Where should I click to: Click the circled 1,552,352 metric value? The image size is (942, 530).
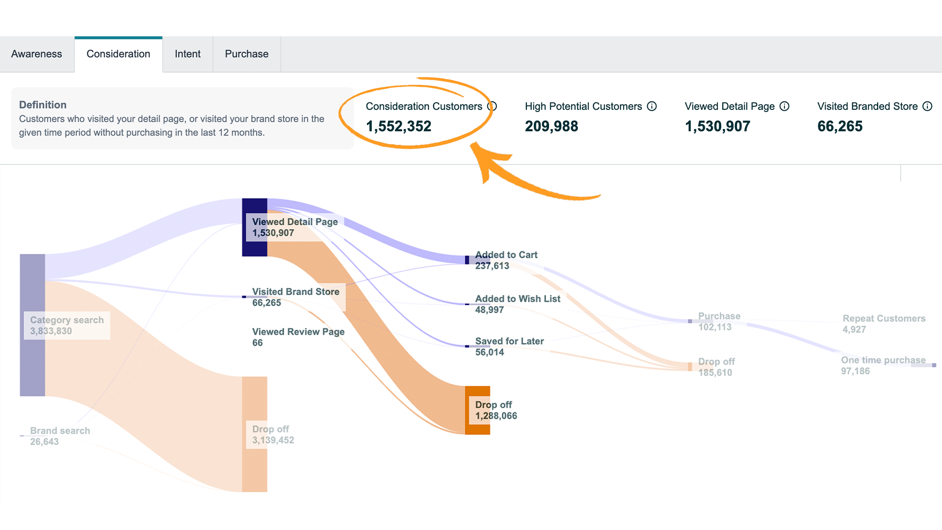point(398,126)
